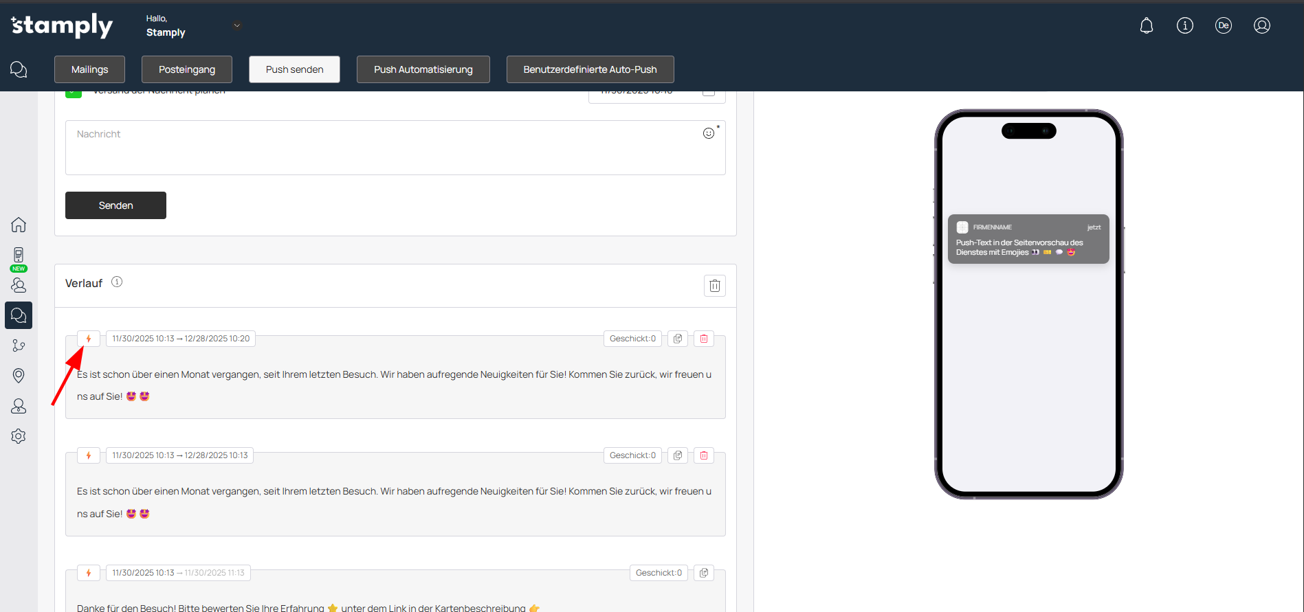
Task: Open the Posteingang tab
Action: point(186,69)
